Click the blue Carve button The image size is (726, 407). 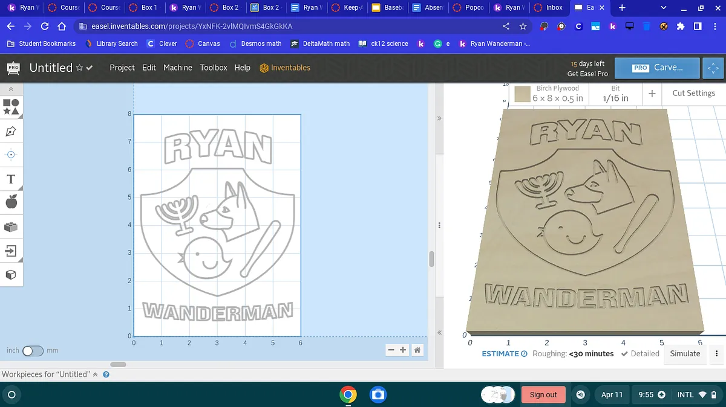(x=657, y=68)
